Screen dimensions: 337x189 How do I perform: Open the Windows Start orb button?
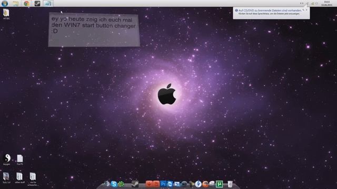(x=5, y=3)
